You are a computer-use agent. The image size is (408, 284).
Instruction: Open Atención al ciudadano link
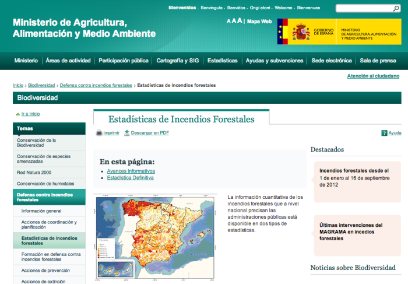pyautogui.click(x=373, y=76)
